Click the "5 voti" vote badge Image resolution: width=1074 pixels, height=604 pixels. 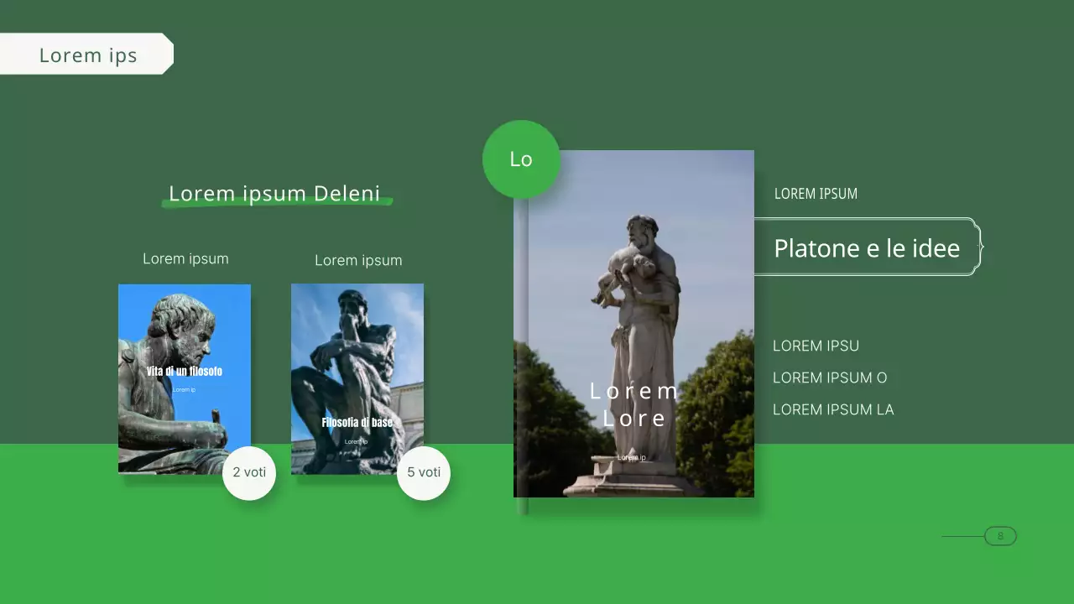(424, 473)
